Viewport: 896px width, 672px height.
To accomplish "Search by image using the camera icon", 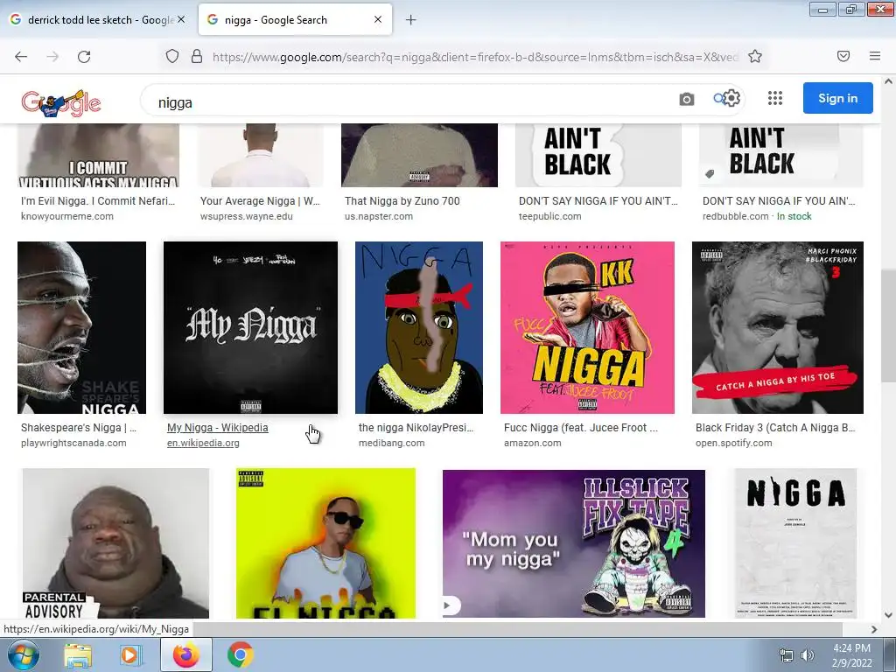I will (686, 100).
